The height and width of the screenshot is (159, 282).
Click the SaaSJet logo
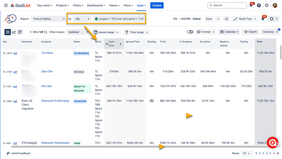click(x=20, y=5)
